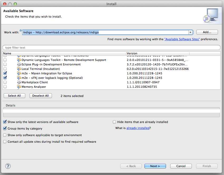Image resolution: width=224 pixels, height=175 pixels.
Task: Click the m2e slf4j logback feature icon
Action: tap(19, 78)
